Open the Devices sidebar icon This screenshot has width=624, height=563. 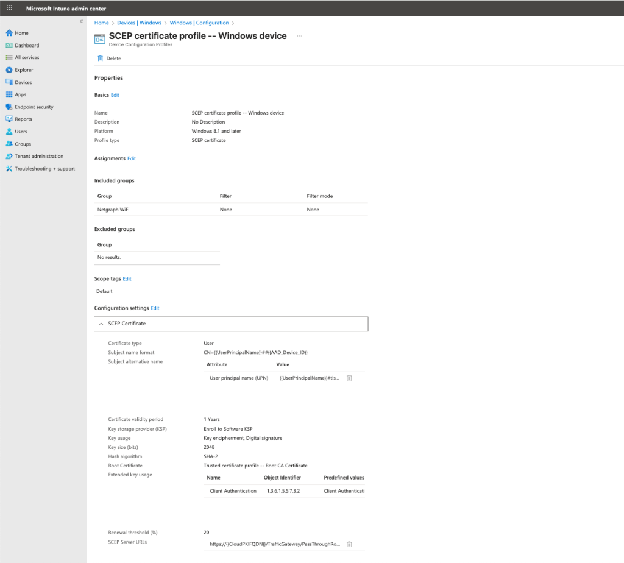tap(9, 82)
